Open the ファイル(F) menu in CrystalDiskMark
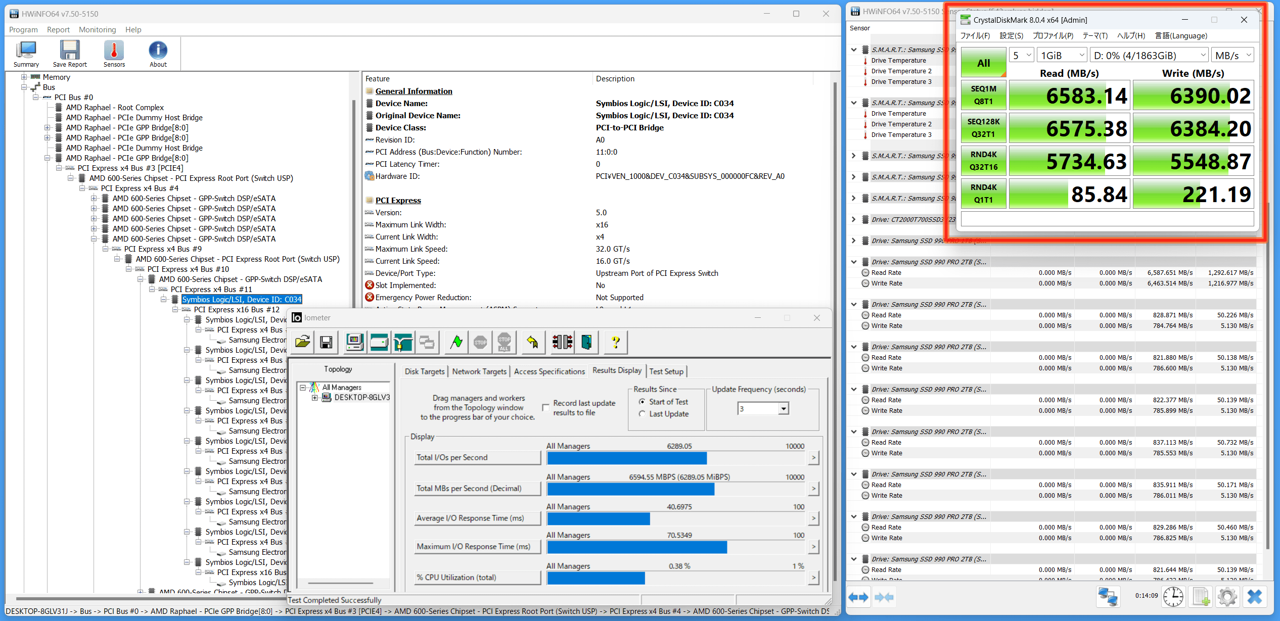1280x621 pixels. (x=975, y=36)
